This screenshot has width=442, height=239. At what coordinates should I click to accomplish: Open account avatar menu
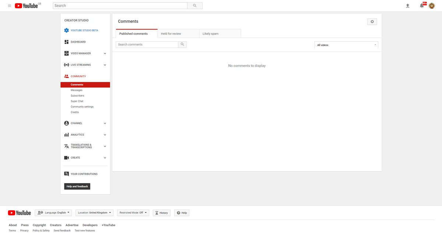coord(432,6)
